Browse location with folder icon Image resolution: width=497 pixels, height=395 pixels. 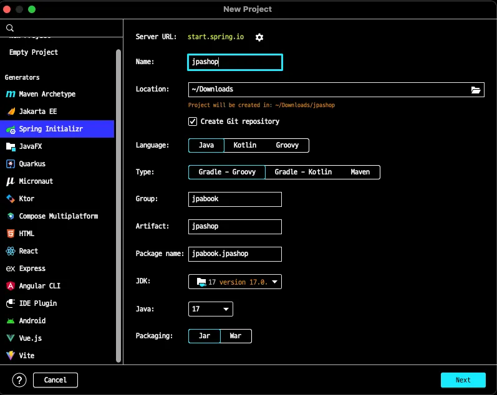click(475, 90)
